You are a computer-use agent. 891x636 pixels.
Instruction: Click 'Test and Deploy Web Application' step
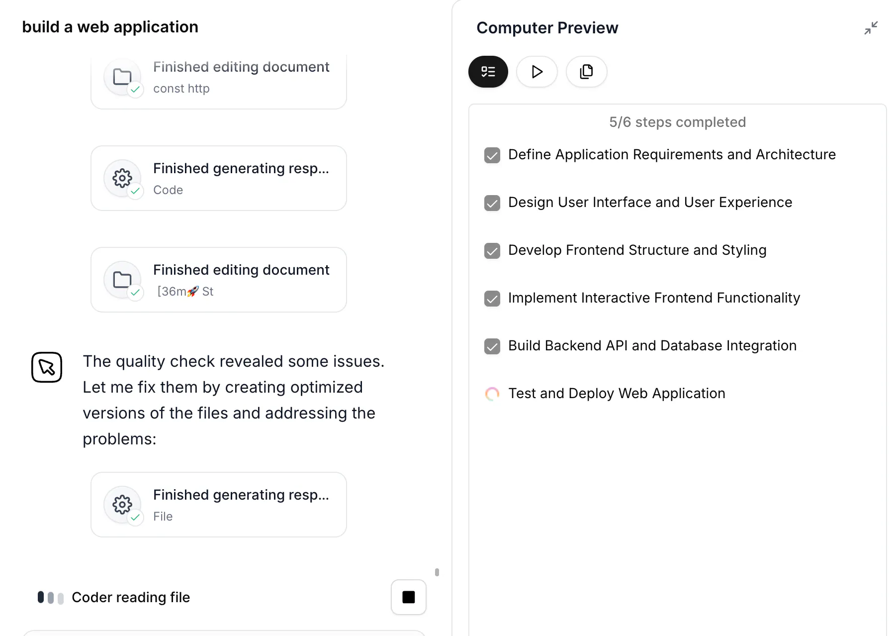point(617,393)
